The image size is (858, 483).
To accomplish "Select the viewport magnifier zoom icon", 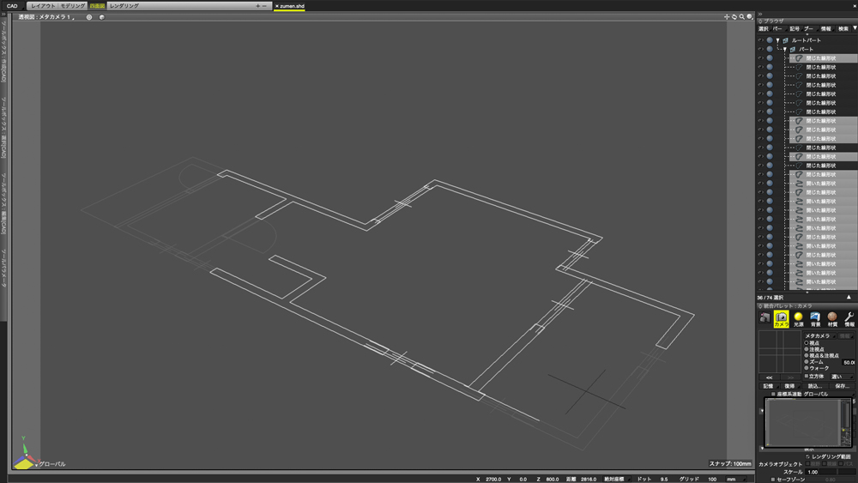I will [742, 17].
